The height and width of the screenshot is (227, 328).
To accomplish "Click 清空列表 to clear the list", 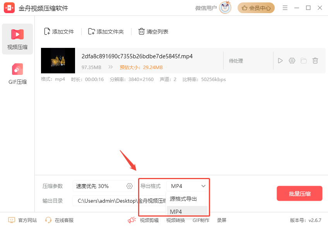I will pos(153,32).
